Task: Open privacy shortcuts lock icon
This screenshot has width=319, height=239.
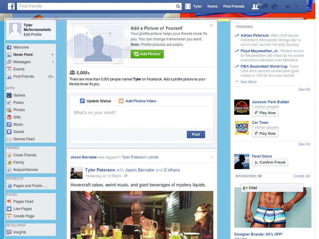Action: click(288, 7)
